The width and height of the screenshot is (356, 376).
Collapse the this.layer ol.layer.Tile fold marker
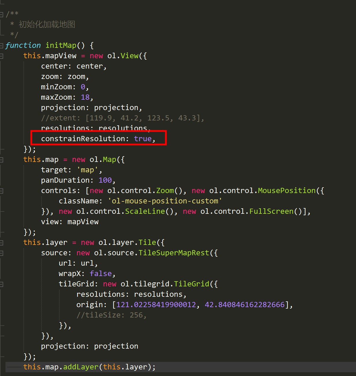point(1,243)
